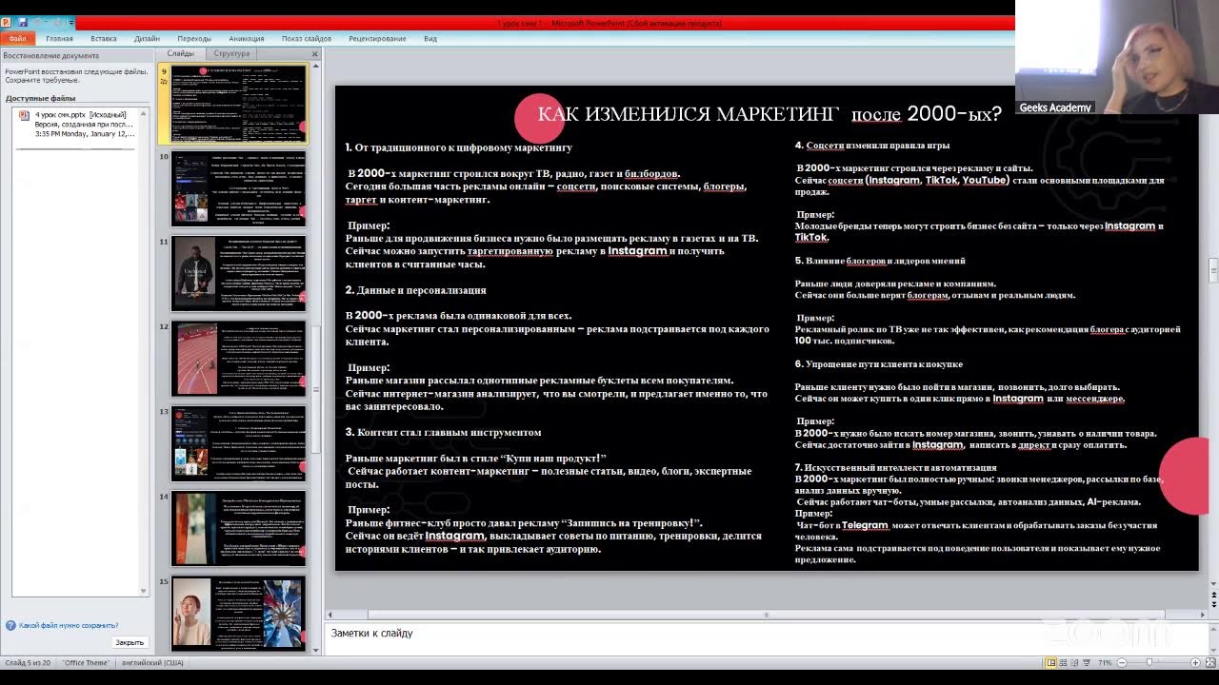
Task: Open the Анимация ribbon tab
Action: (247, 39)
